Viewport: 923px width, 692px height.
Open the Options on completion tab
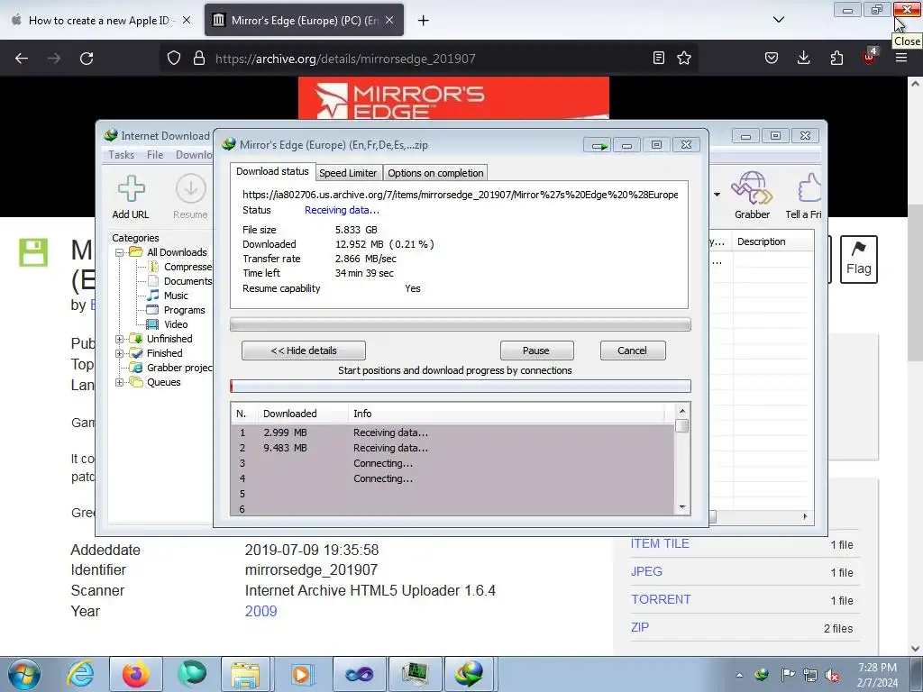(x=435, y=173)
